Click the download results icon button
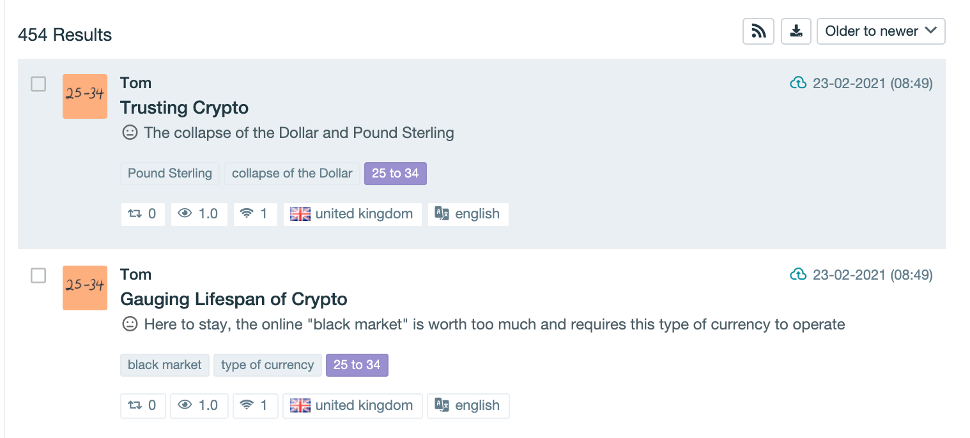The image size is (970, 438). [x=796, y=31]
